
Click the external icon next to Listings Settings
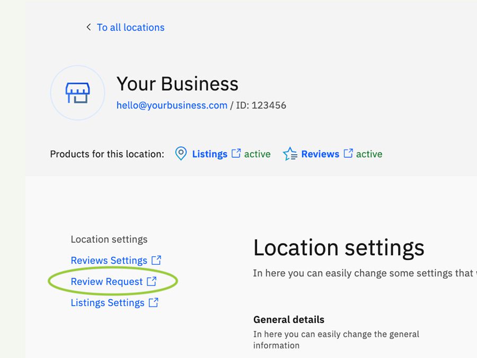coord(154,302)
